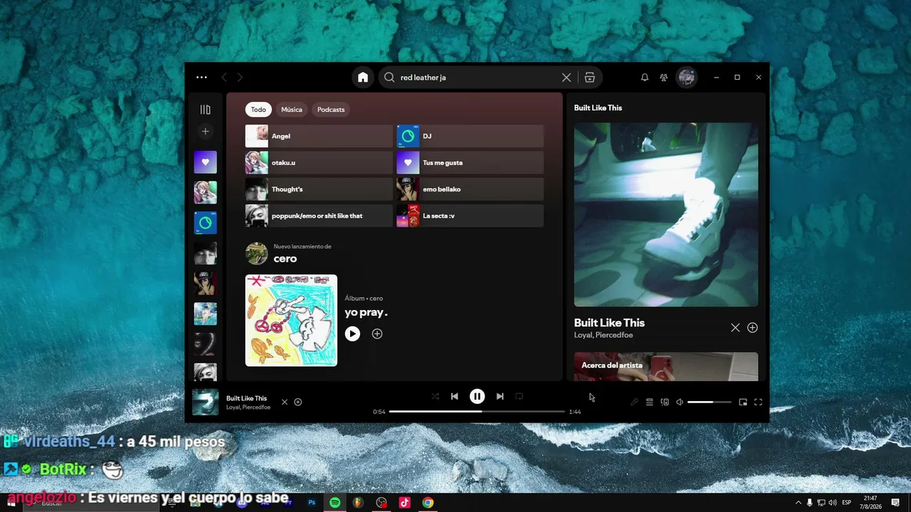
Task: Open the DJ shortcut card
Action: (x=470, y=136)
